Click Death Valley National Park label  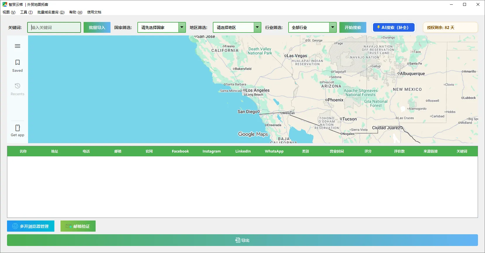tap(260, 51)
